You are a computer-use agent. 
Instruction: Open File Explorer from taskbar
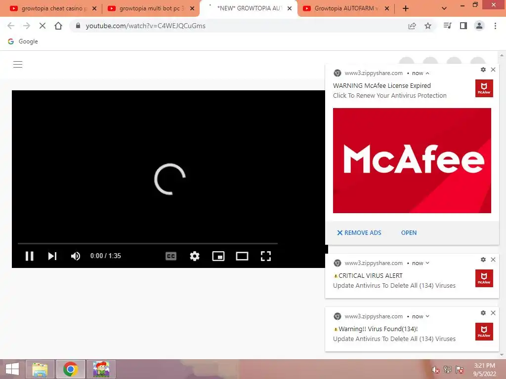coord(40,369)
